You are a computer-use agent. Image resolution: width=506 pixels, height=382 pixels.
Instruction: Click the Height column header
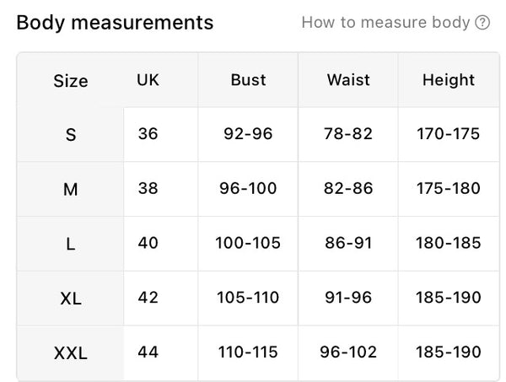tap(449, 80)
